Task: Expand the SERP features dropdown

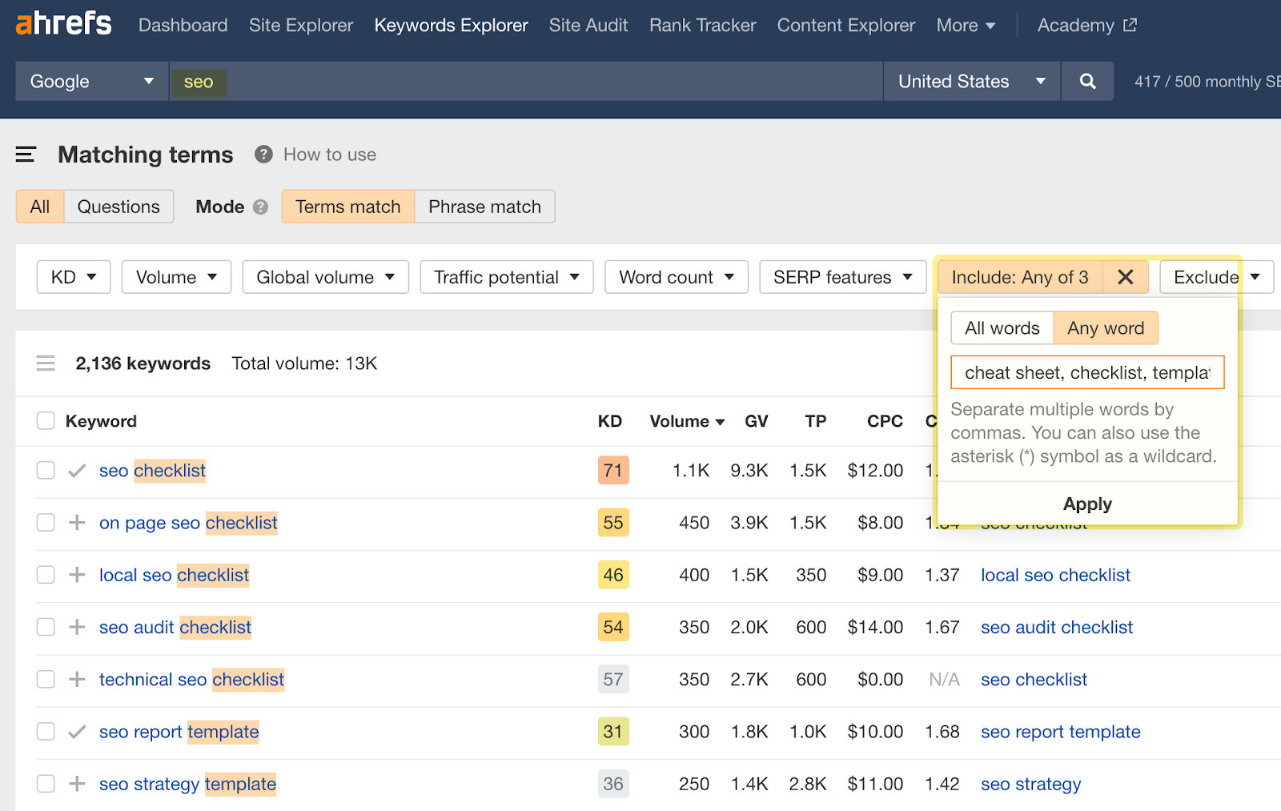Action: 841,277
